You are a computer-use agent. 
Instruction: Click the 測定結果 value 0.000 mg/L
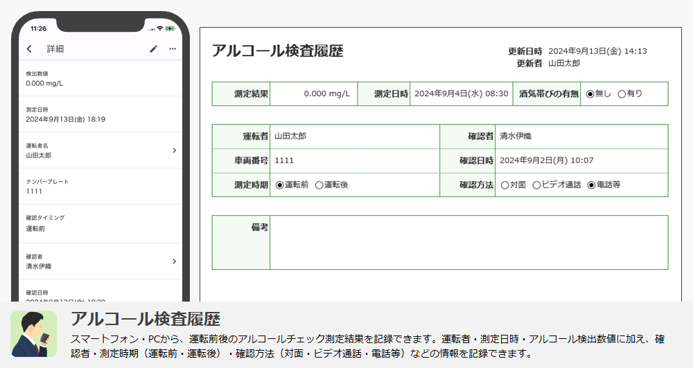313,94
